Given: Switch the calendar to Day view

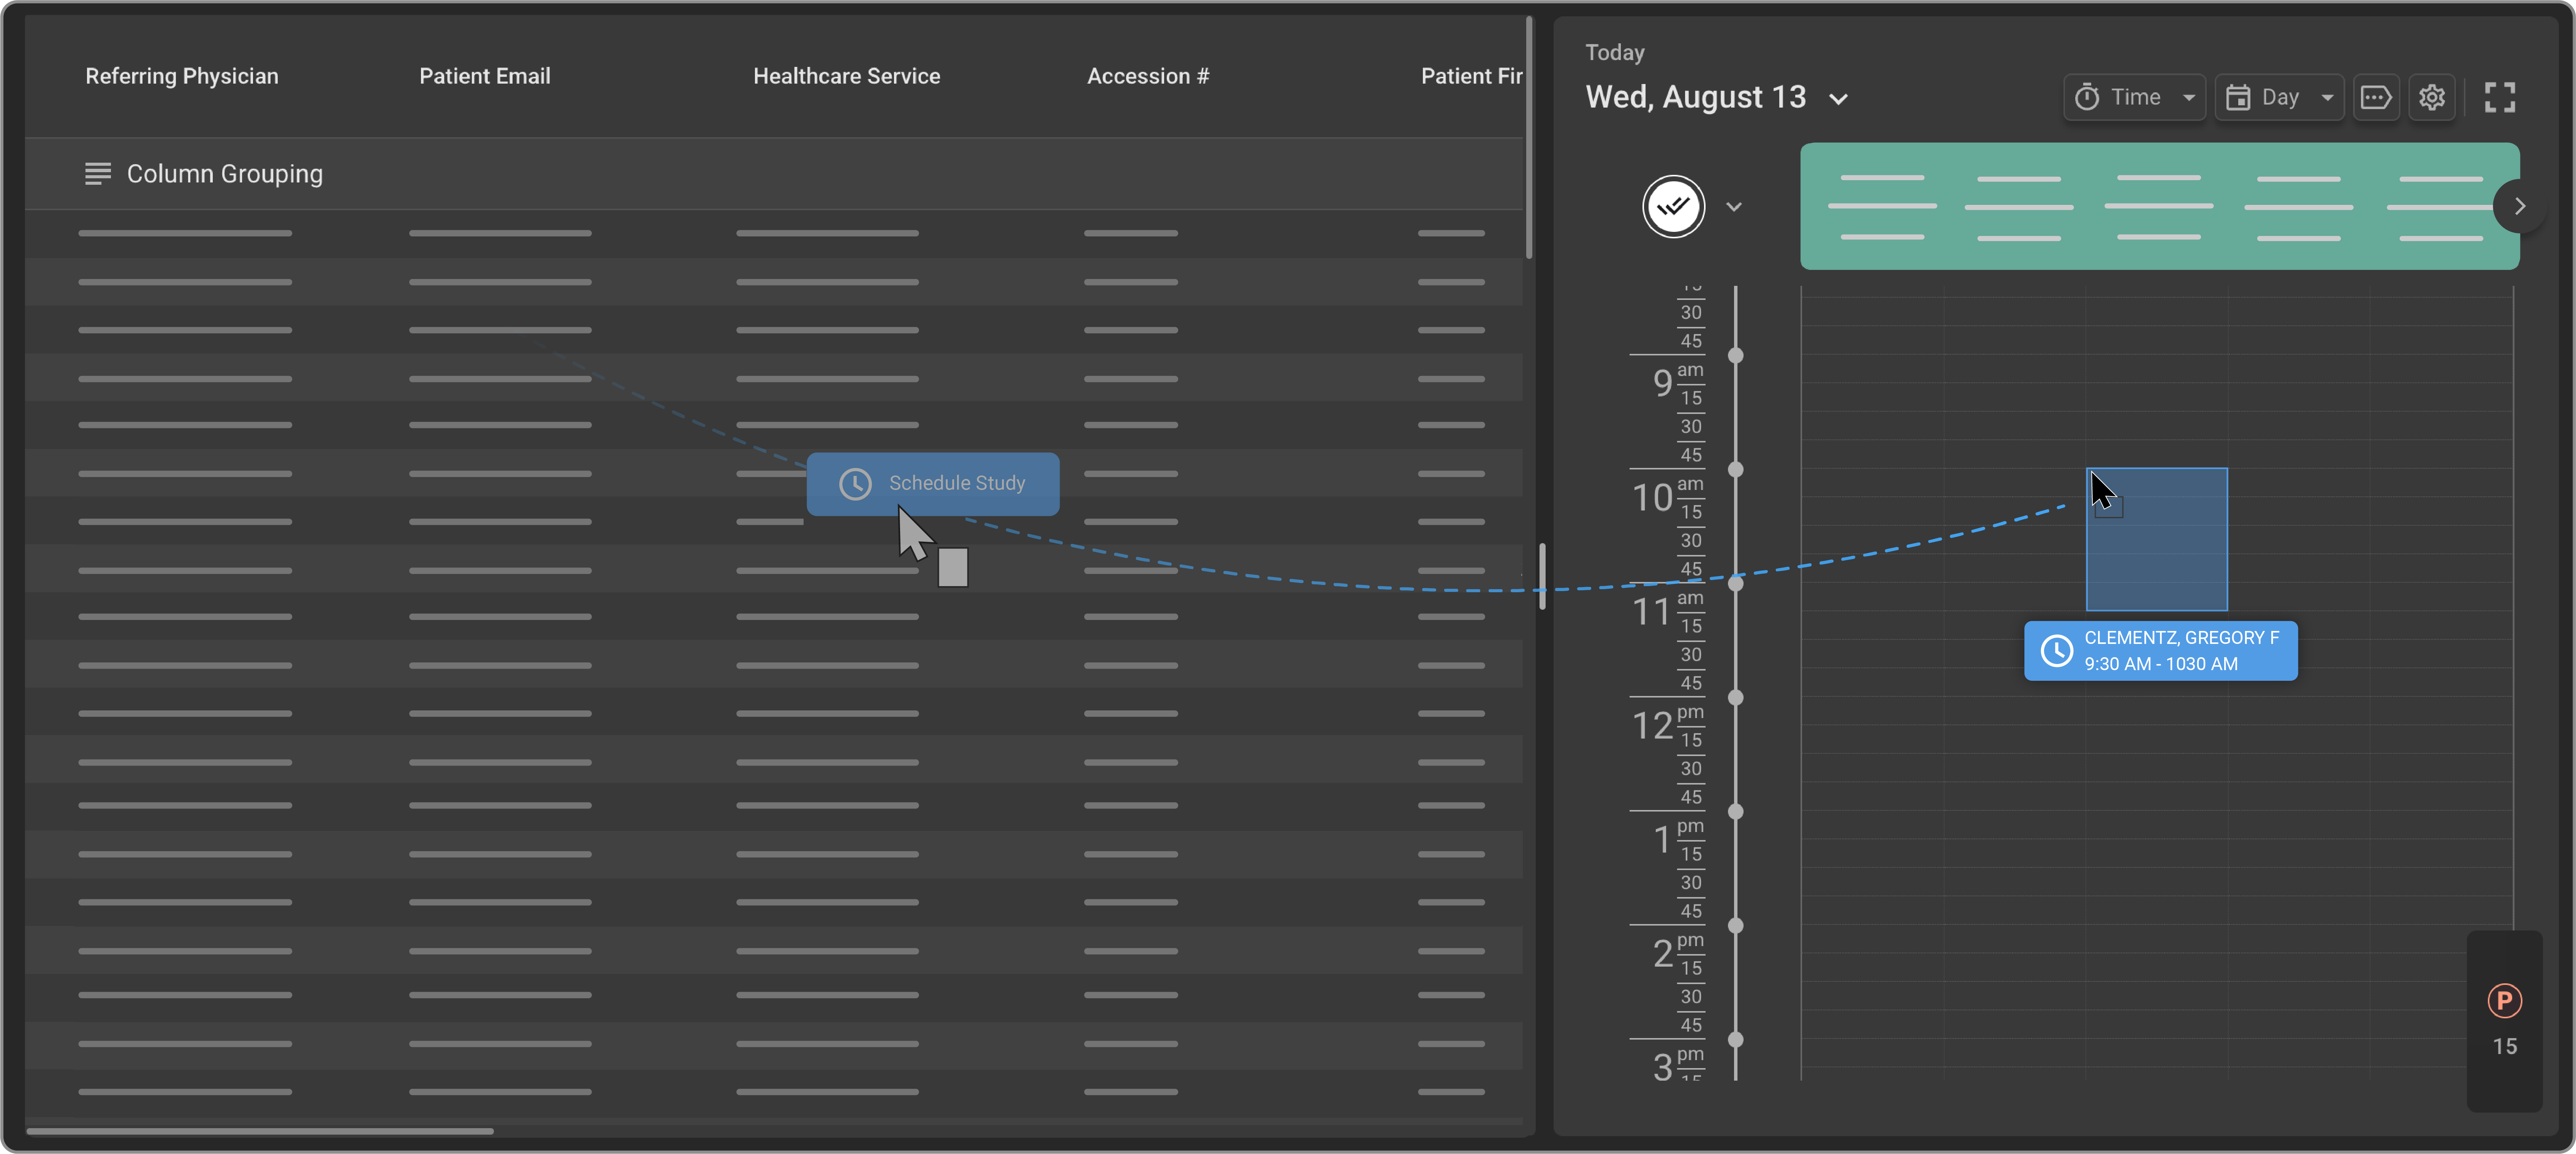Looking at the screenshot, I should pos(2280,97).
